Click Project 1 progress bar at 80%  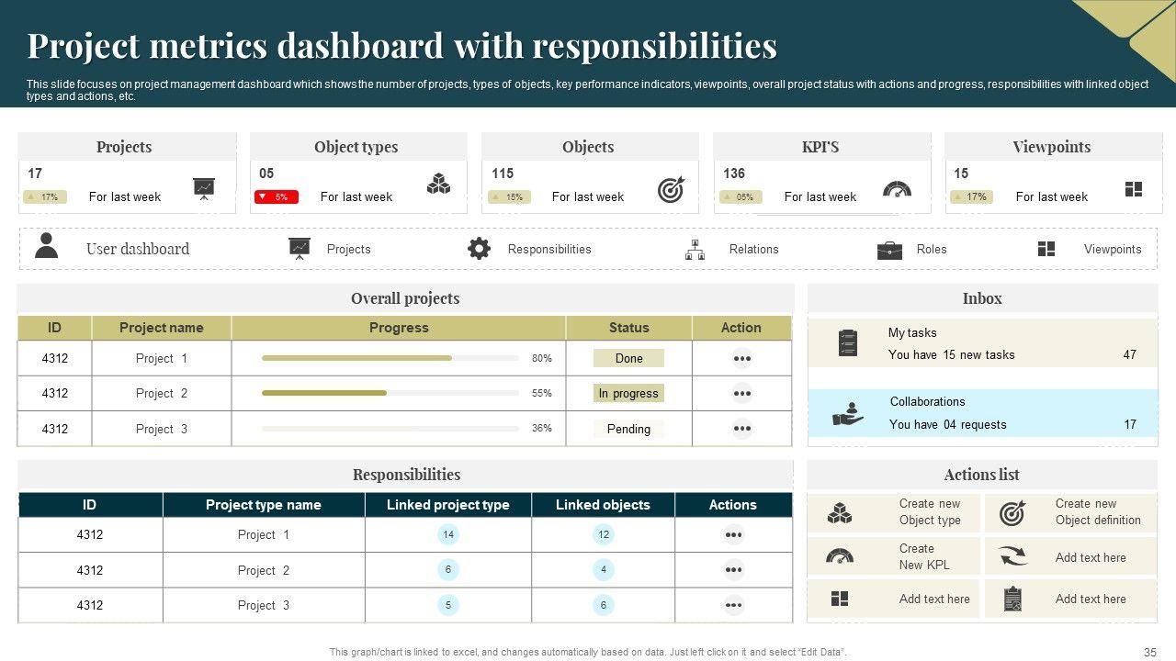pos(390,358)
